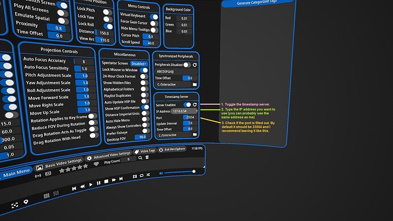Refresh the Timestamp Server with the reload icon
393x221 pixels.
pos(195,104)
